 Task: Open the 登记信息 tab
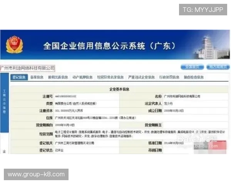[19, 77]
